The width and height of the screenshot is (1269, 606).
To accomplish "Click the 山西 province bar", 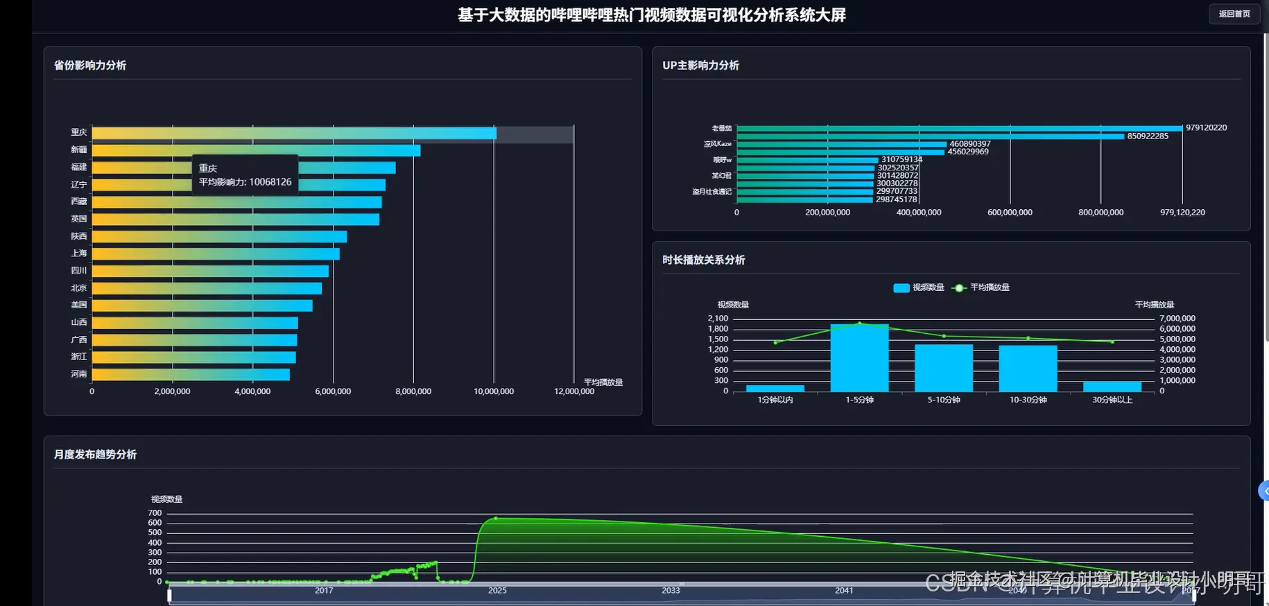I will 195,323.
